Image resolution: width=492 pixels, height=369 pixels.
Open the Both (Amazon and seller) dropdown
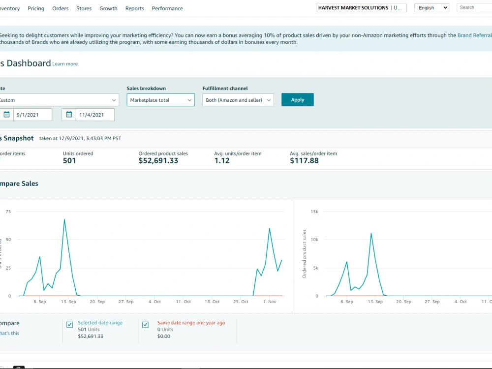click(x=238, y=100)
